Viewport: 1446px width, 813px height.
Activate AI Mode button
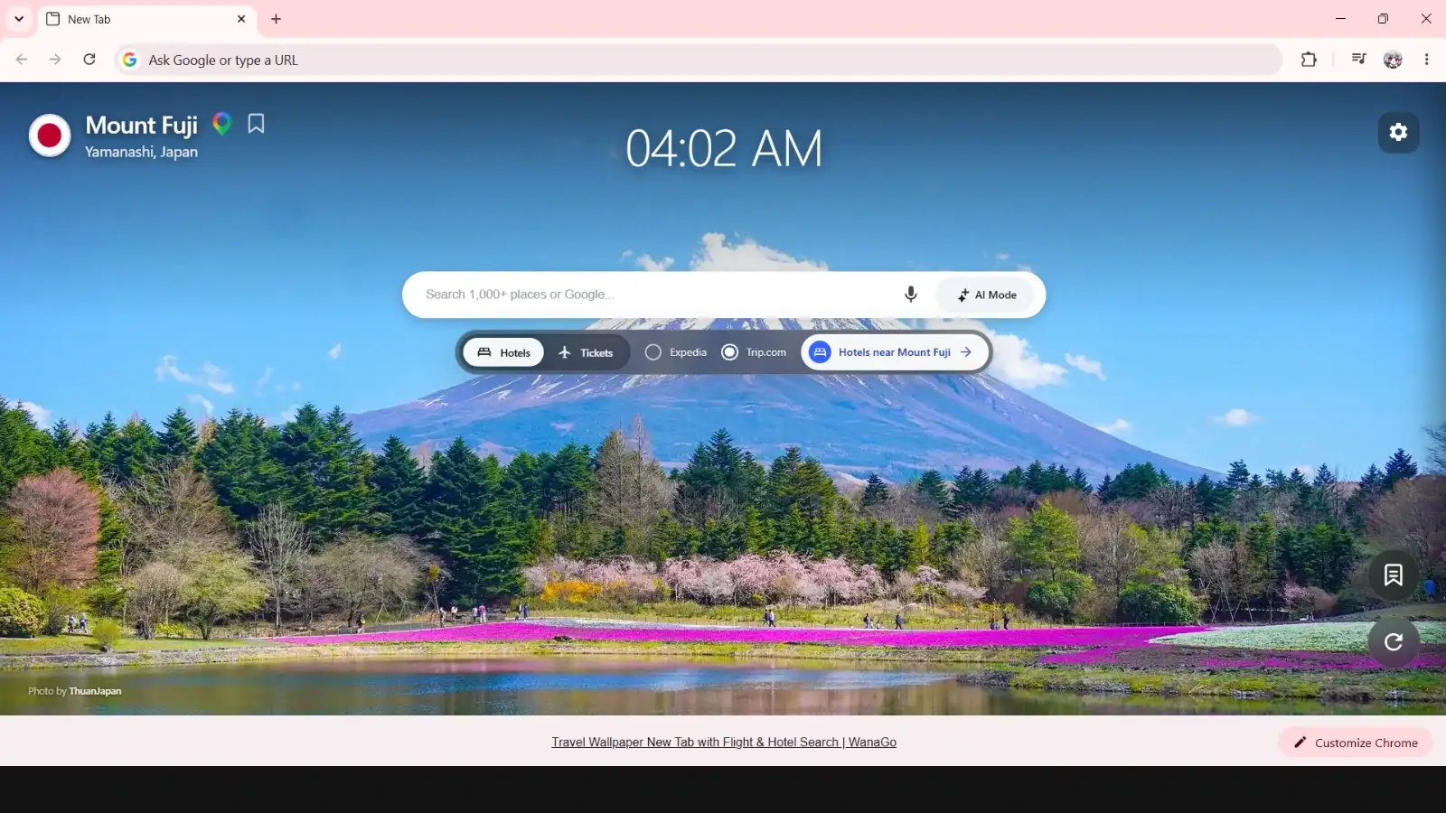click(x=987, y=294)
